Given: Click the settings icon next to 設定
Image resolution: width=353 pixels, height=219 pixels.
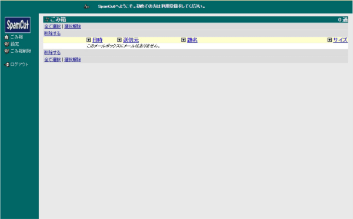Looking at the screenshot, I should tap(6, 44).
